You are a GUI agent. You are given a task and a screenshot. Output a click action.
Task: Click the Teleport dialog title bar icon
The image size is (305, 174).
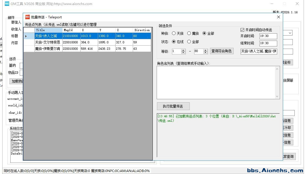[27, 17]
